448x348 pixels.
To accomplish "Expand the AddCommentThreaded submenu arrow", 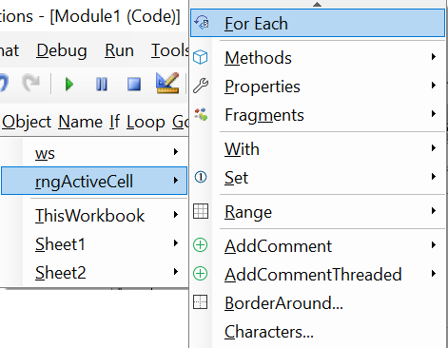I will pyautogui.click(x=434, y=274).
